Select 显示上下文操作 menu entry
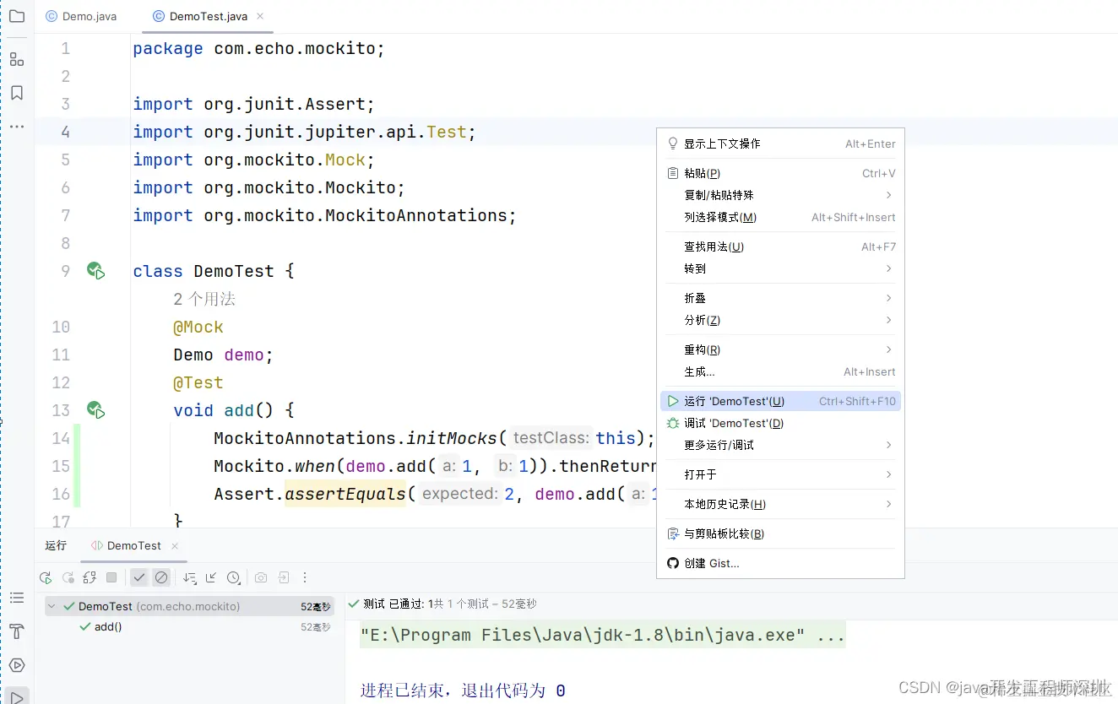 coord(780,144)
